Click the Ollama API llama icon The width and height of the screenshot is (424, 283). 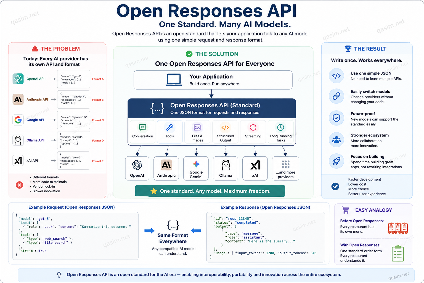point(18,140)
